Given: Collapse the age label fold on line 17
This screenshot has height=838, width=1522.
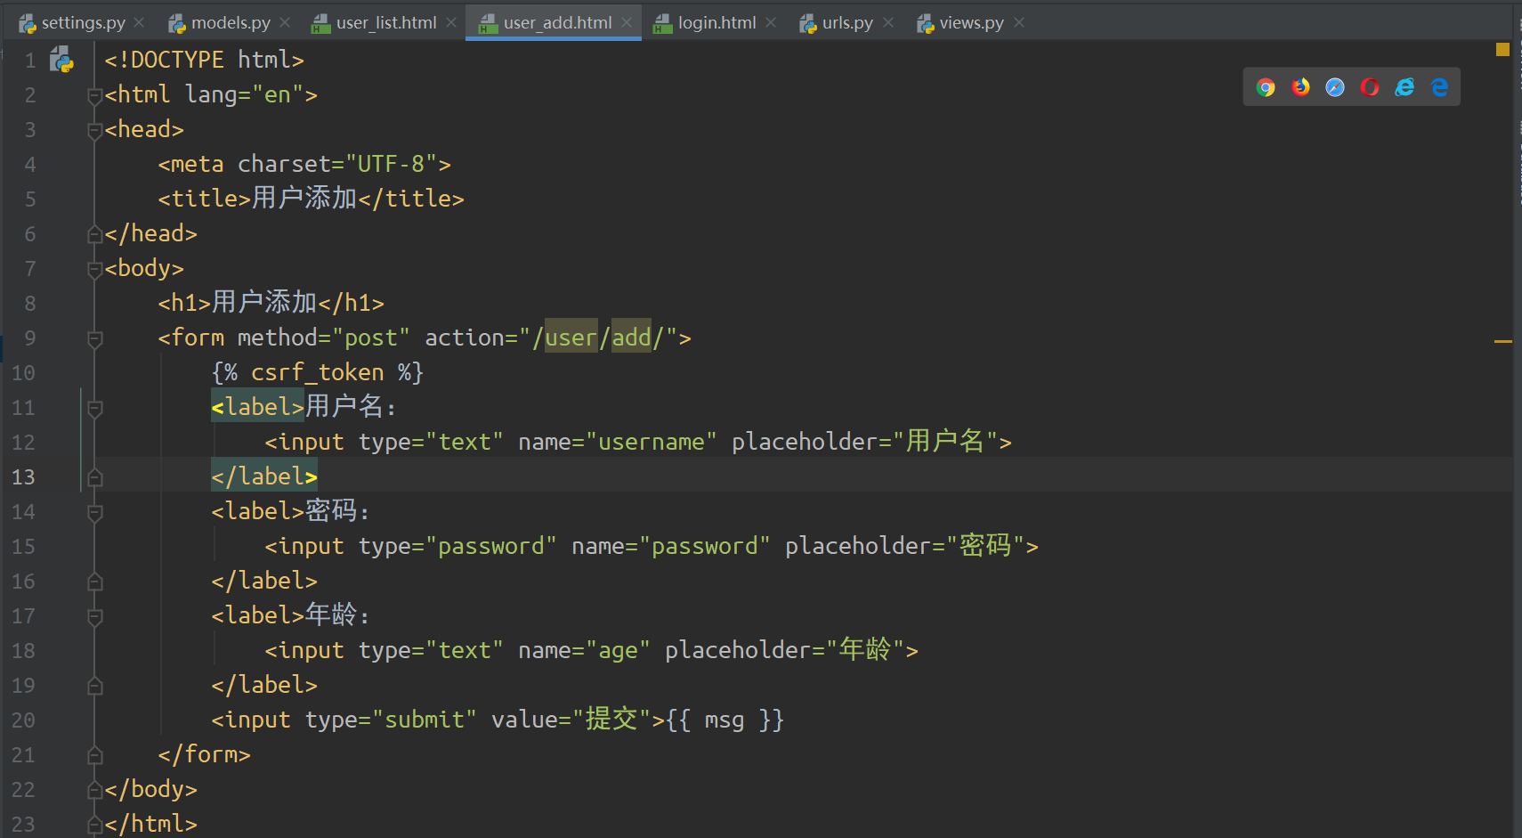Looking at the screenshot, I should click(95, 616).
